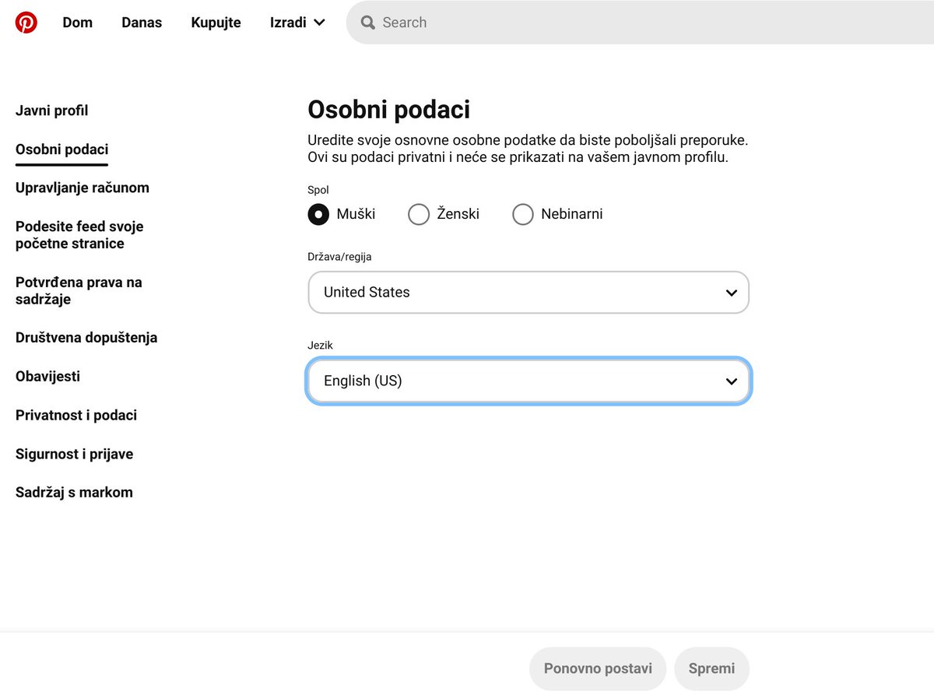Select the Muški gender radio button
Image resolution: width=934 pixels, height=699 pixels.
tap(318, 214)
